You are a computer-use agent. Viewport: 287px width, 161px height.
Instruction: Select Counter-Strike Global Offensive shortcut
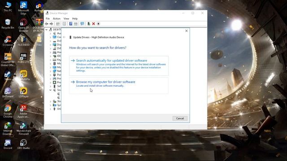(x=8, y=60)
